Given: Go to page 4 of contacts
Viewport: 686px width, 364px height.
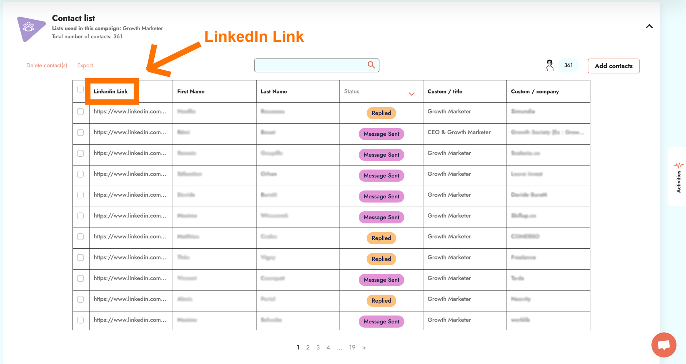Looking at the screenshot, I should 328,348.
